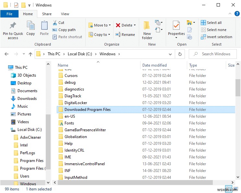This screenshot has height=193, width=241.
Task: Click This PC in the address breadcrumb
Action: pyautogui.click(x=54, y=54)
